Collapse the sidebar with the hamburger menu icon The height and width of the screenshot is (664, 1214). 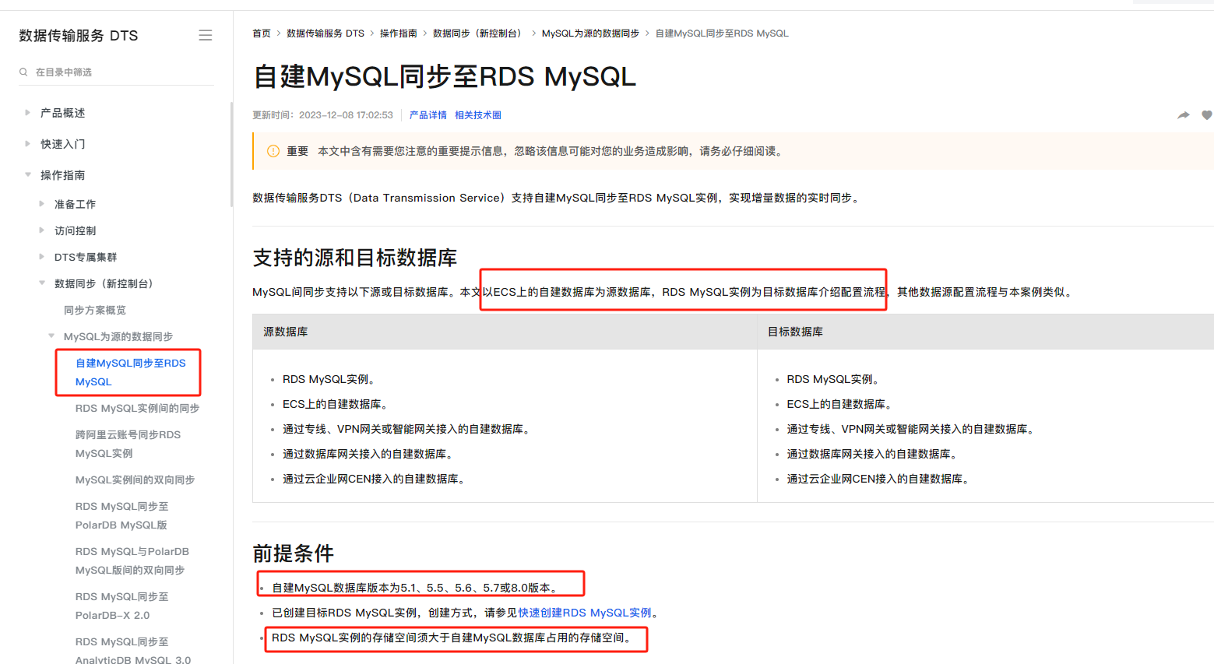(x=206, y=35)
